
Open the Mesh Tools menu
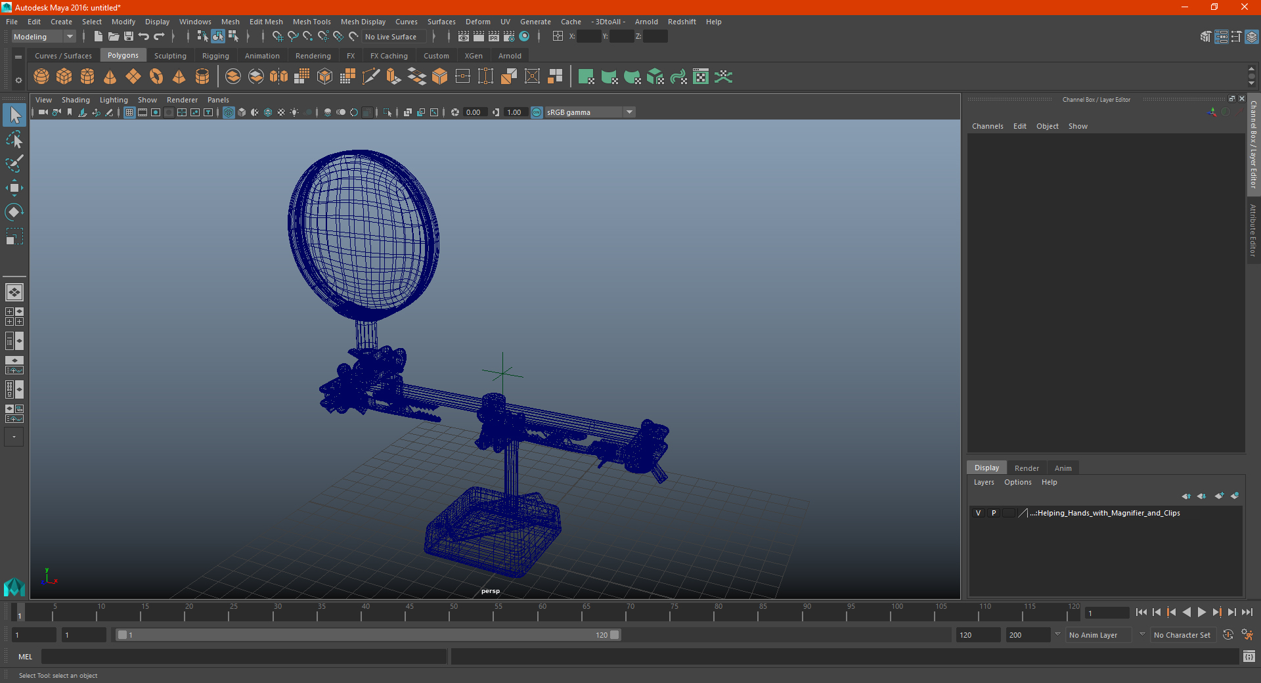(x=312, y=22)
